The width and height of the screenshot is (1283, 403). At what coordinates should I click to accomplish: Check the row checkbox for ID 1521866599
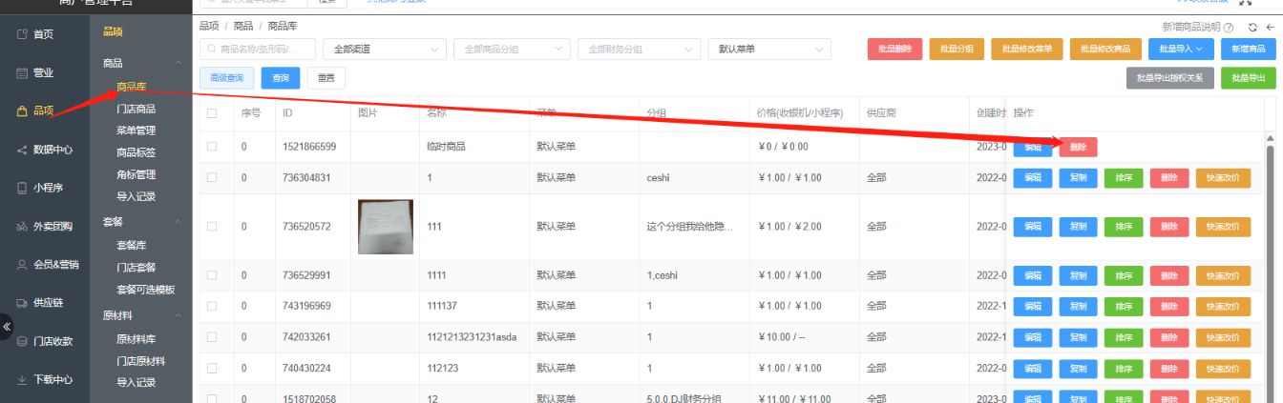pos(212,147)
